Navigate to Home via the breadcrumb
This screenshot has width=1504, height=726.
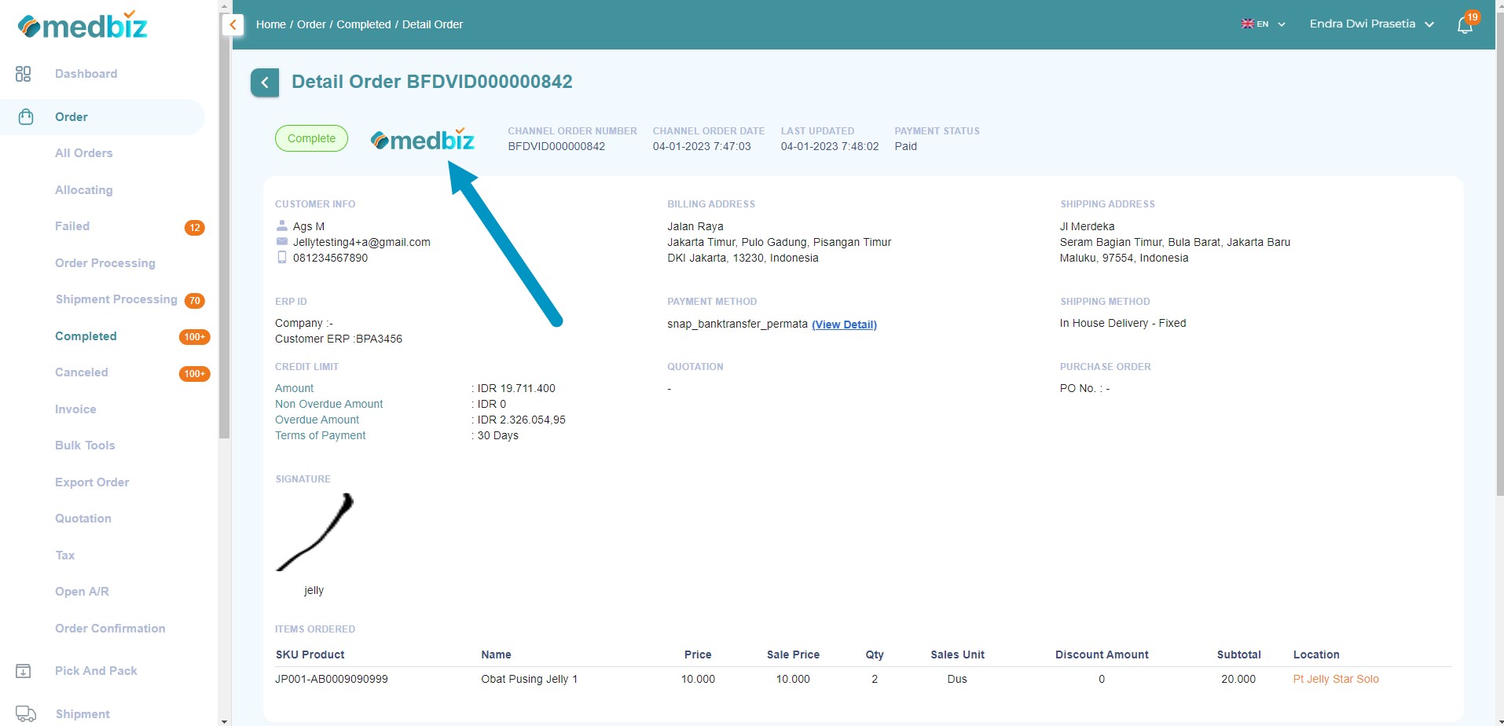click(x=270, y=24)
